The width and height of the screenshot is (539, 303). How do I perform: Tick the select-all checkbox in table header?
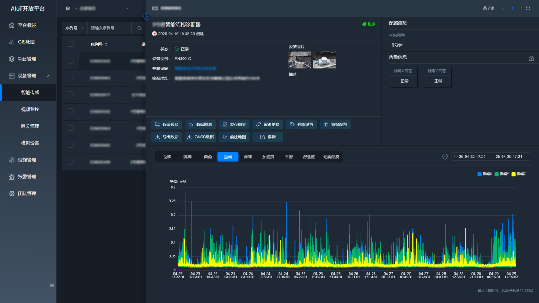point(71,44)
